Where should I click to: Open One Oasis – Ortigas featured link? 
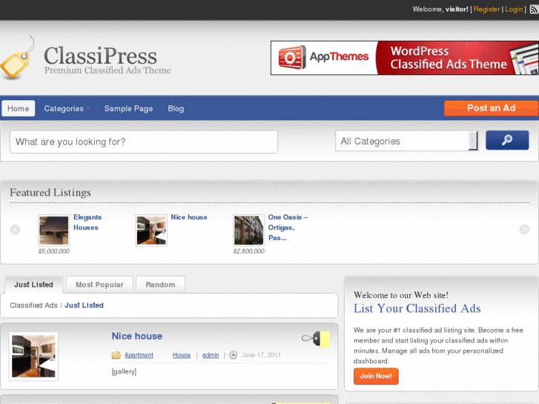(288, 228)
